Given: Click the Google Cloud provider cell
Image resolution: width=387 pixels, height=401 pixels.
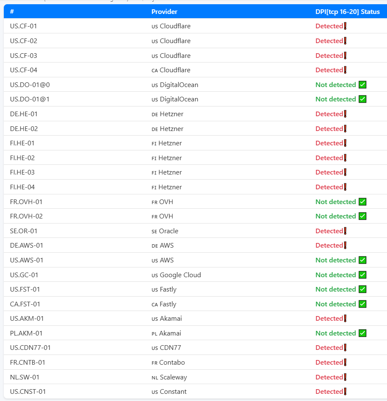Looking at the screenshot, I should coord(180,275).
